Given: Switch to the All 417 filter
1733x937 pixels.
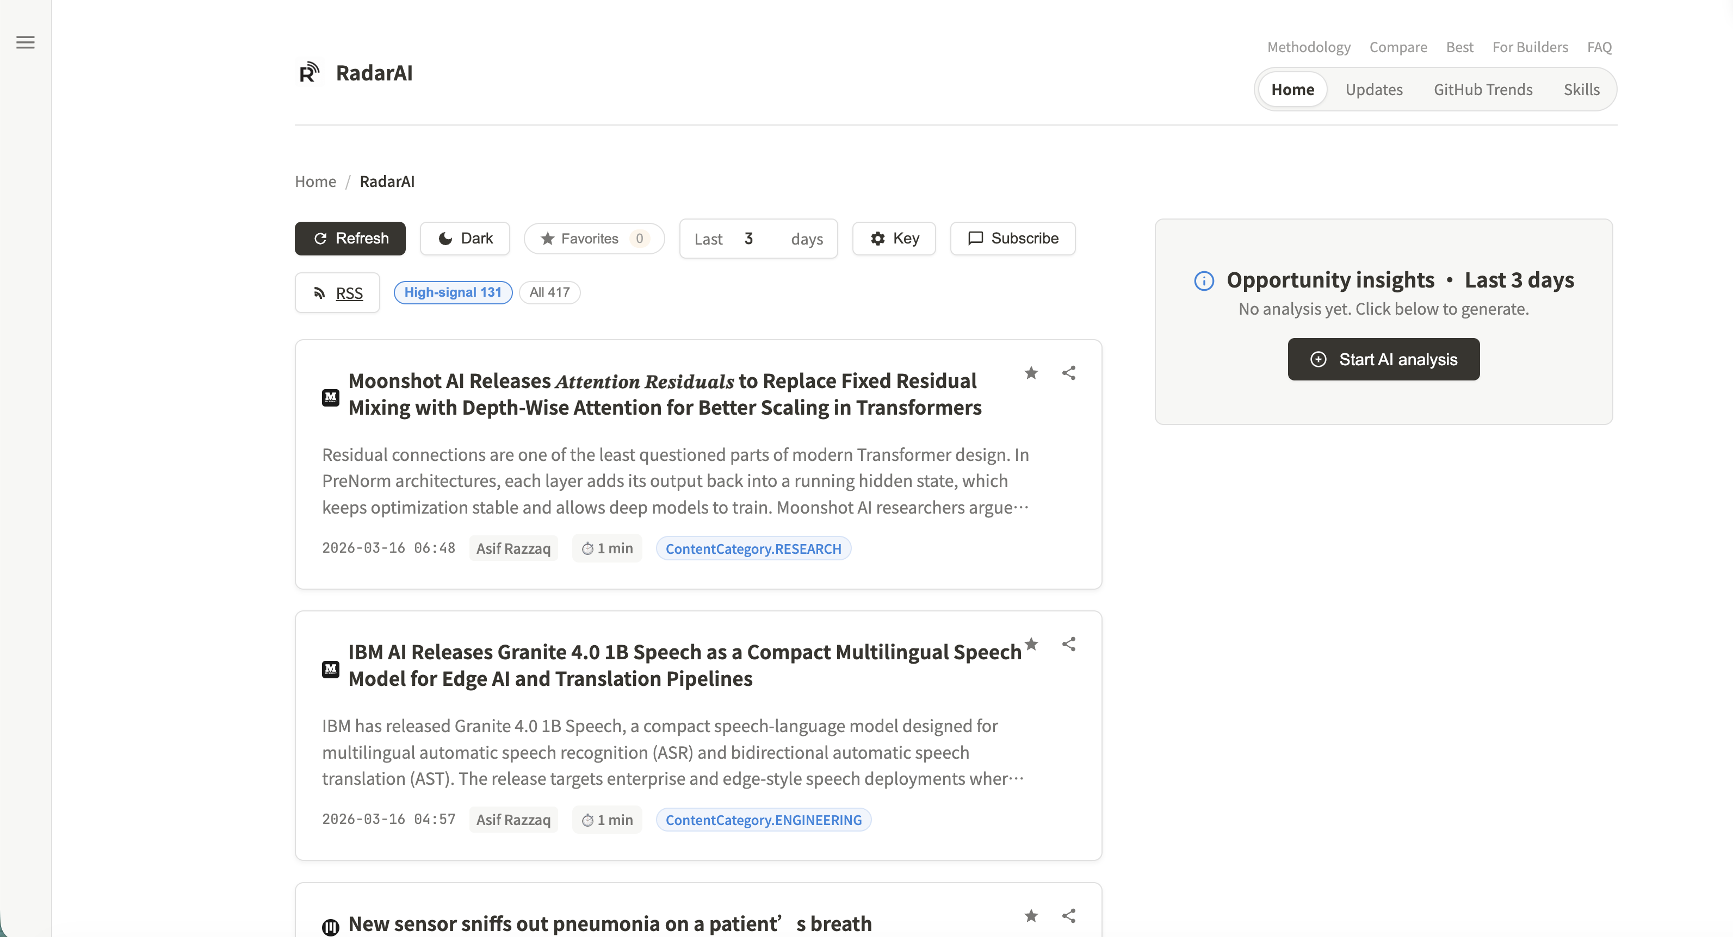Looking at the screenshot, I should 549,292.
